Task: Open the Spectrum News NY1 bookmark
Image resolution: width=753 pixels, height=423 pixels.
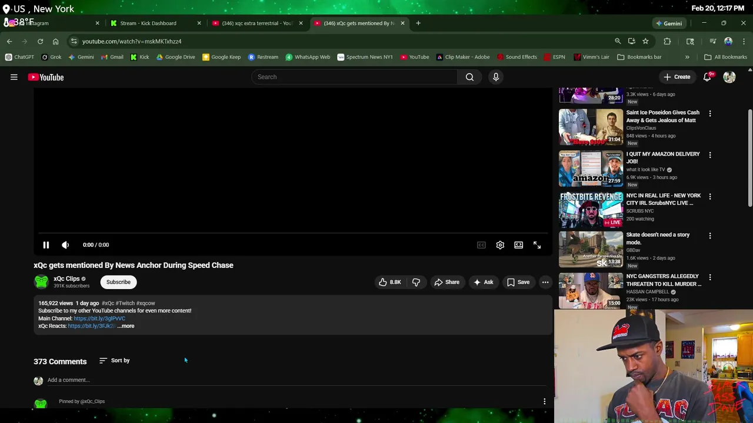Action: click(365, 57)
